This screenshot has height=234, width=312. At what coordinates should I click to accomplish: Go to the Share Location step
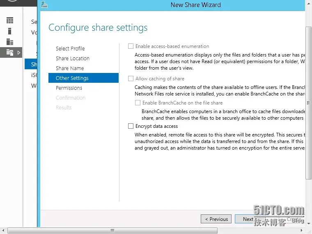73,59
